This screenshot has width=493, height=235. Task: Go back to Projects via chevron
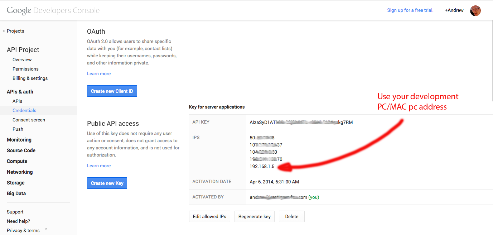click(x=14, y=31)
